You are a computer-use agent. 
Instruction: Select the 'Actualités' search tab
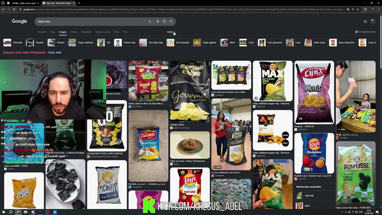pos(86,32)
